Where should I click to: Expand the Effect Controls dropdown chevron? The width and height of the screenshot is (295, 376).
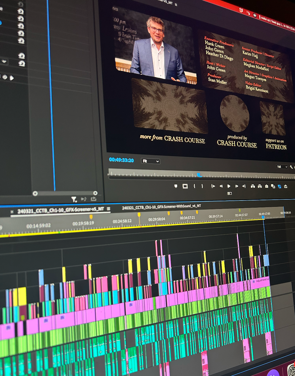4,61
